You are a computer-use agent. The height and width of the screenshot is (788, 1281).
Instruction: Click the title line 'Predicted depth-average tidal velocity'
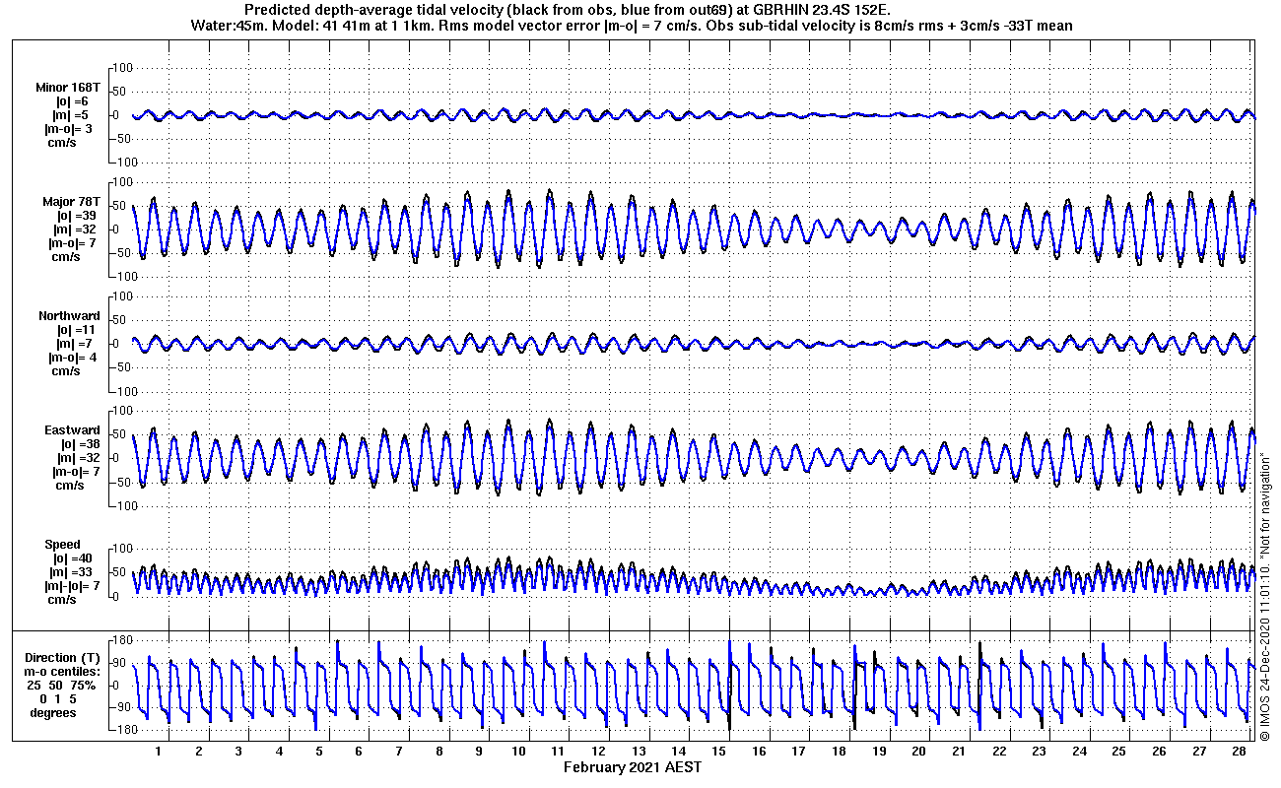[x=567, y=10]
